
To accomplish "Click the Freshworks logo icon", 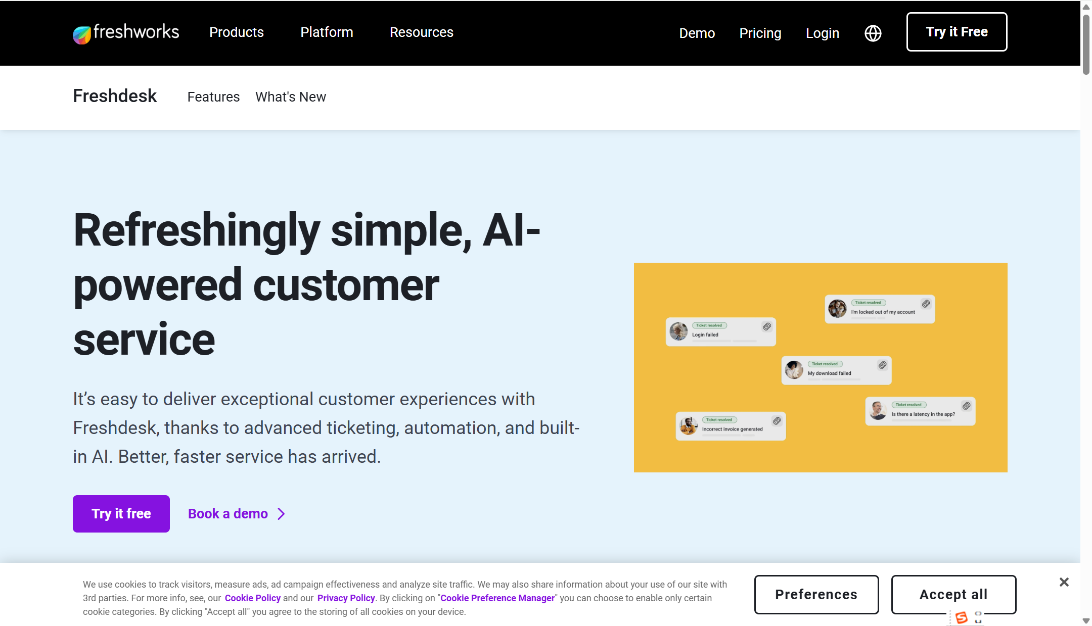I will click(x=82, y=34).
